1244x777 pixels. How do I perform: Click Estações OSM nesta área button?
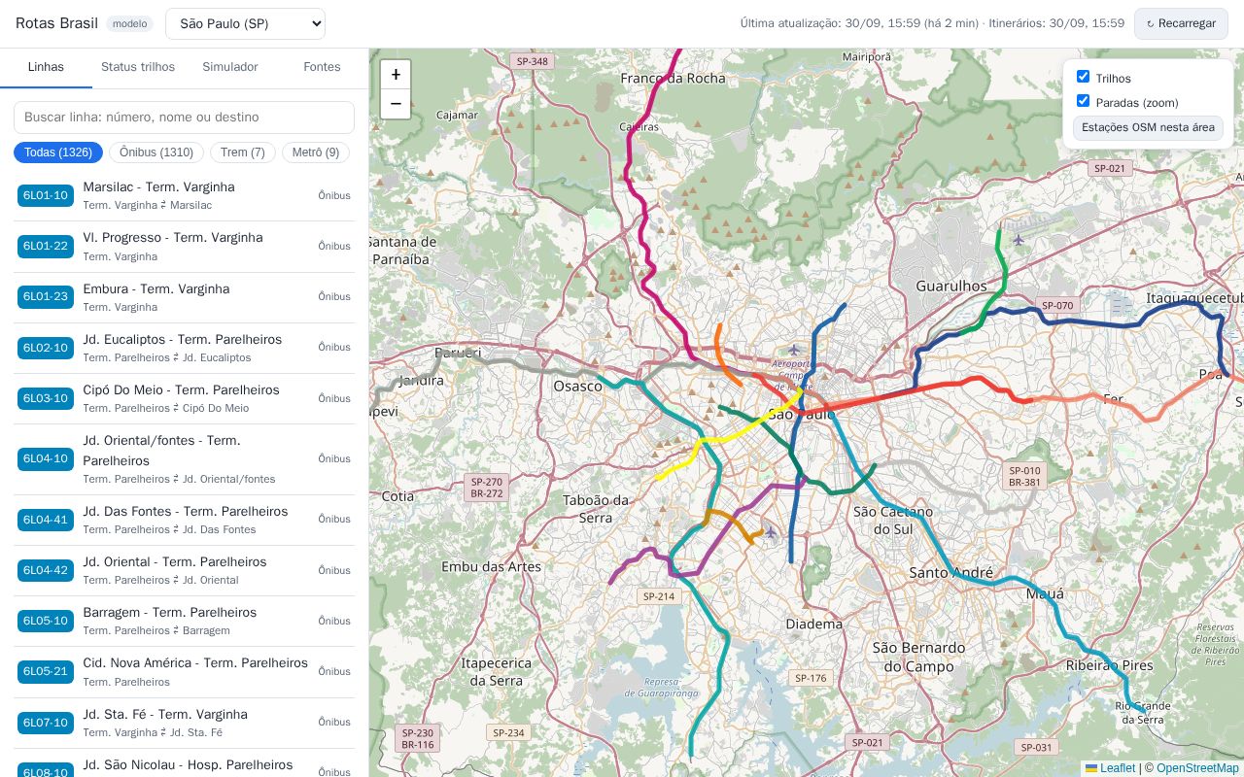click(x=1148, y=127)
